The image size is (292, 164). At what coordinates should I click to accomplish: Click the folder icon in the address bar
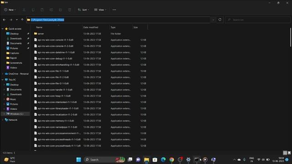tap(28, 20)
